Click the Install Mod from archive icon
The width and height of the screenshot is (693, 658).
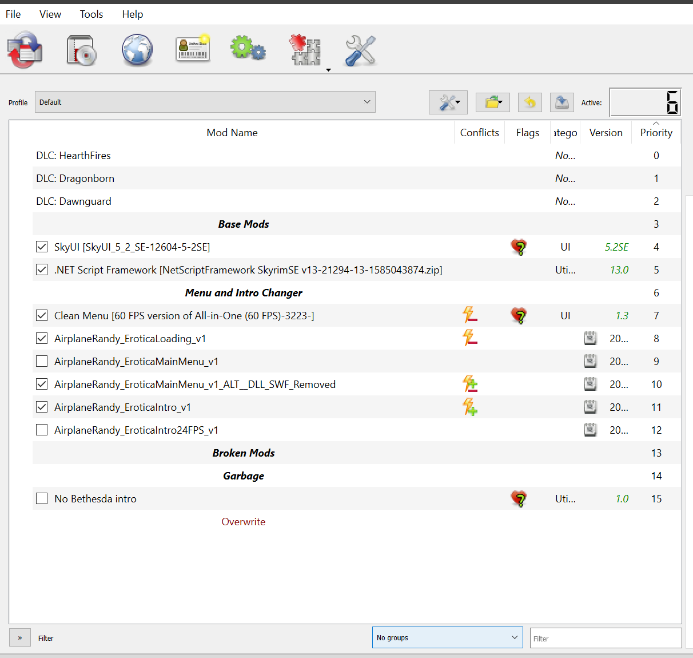(81, 50)
